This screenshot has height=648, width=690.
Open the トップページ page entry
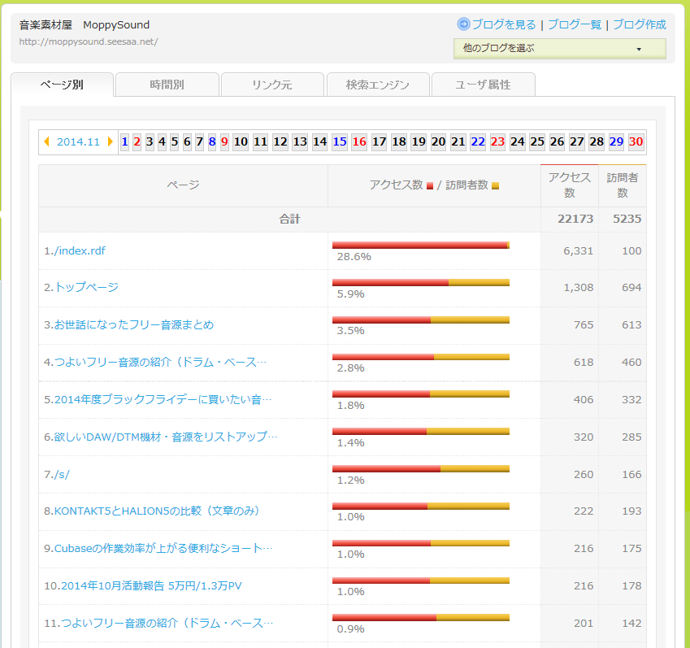click(81, 288)
